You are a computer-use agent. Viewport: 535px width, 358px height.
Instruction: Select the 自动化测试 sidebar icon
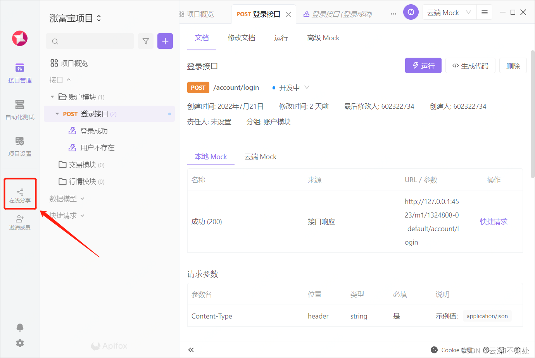[x=20, y=110]
